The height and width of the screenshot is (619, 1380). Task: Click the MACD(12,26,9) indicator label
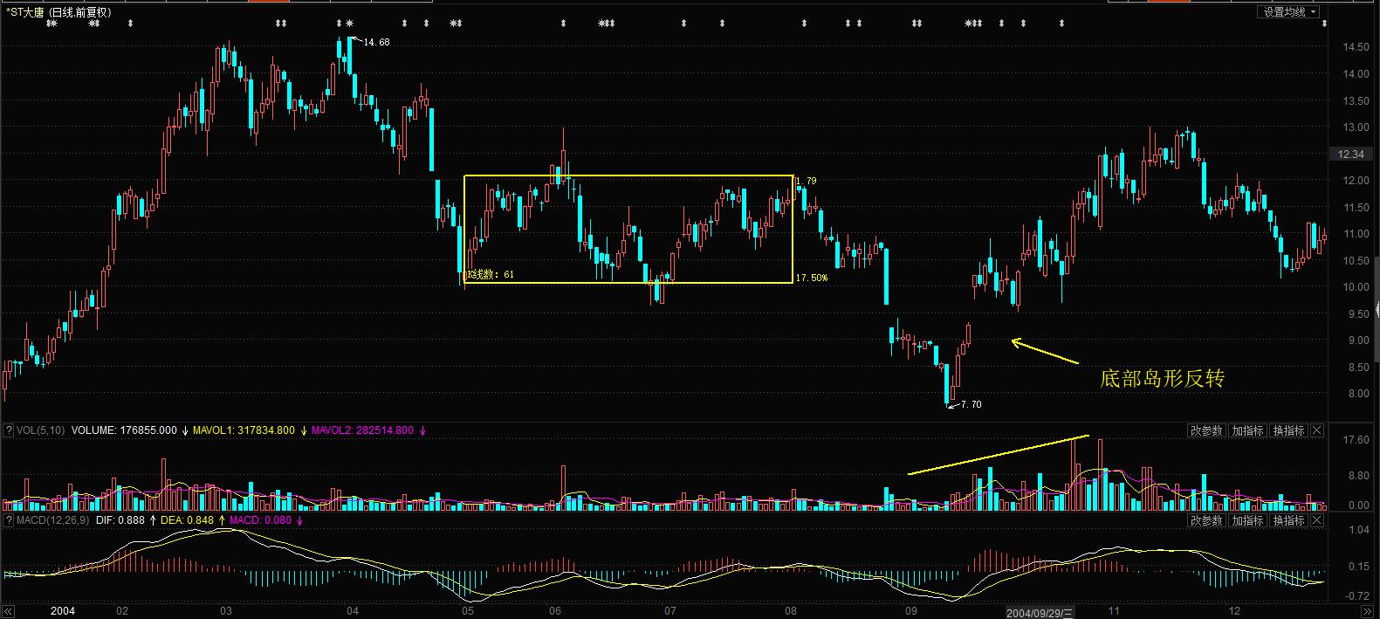click(x=52, y=520)
